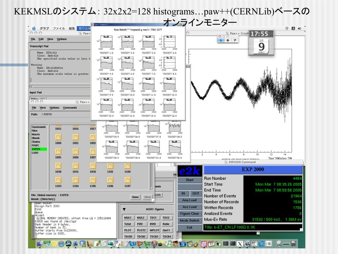Select Chains in the browser tree

36,142
